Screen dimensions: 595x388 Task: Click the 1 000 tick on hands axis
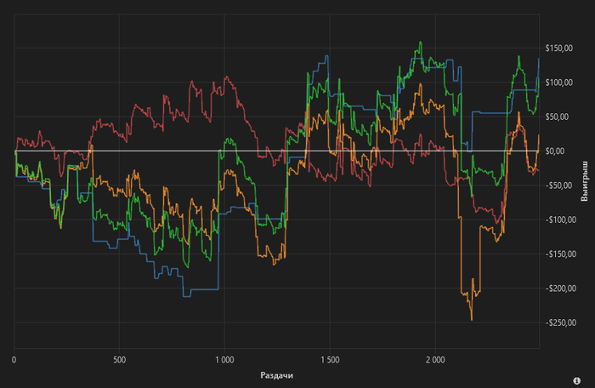[224, 360]
